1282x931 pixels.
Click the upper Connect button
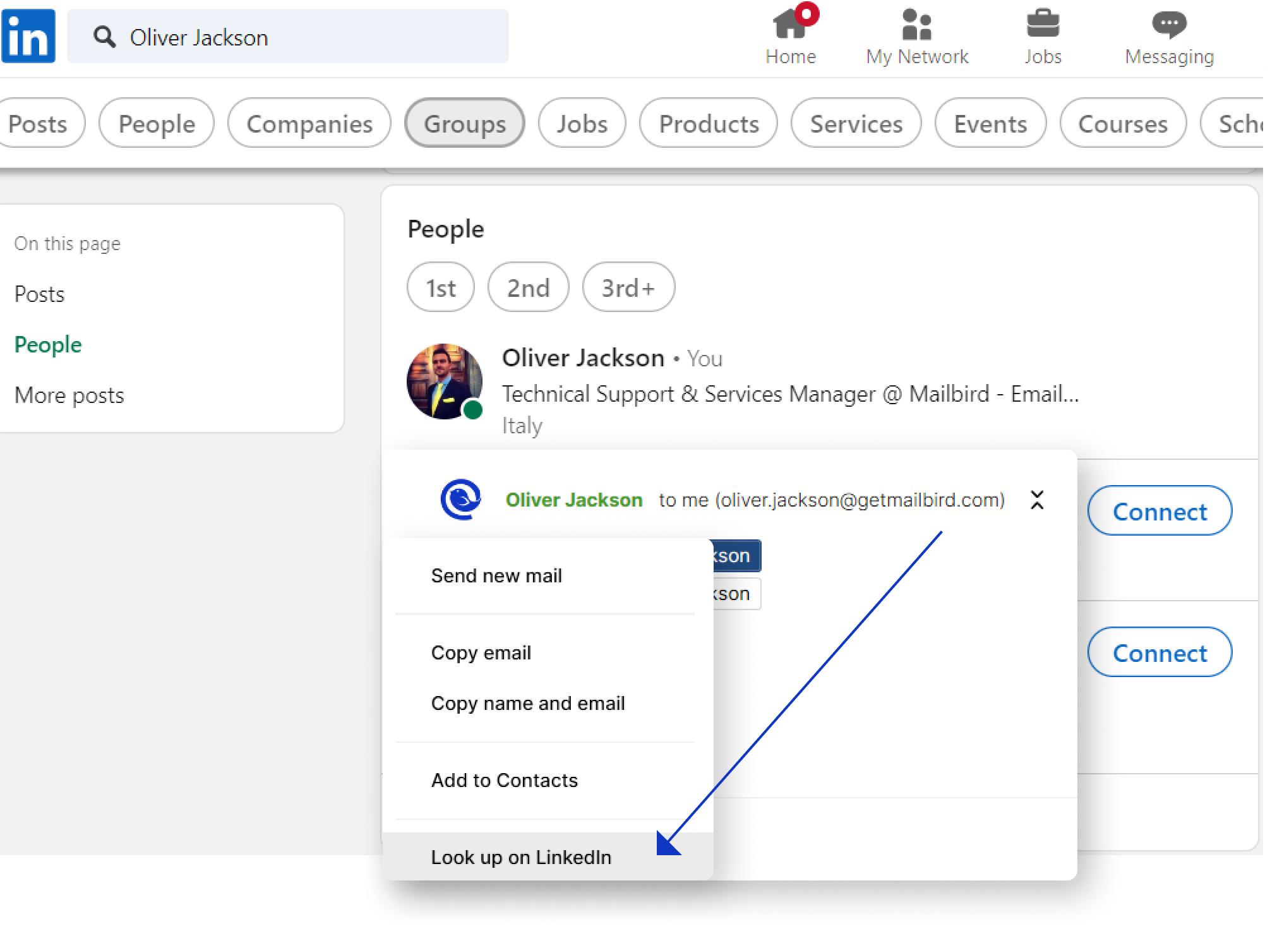(x=1159, y=510)
